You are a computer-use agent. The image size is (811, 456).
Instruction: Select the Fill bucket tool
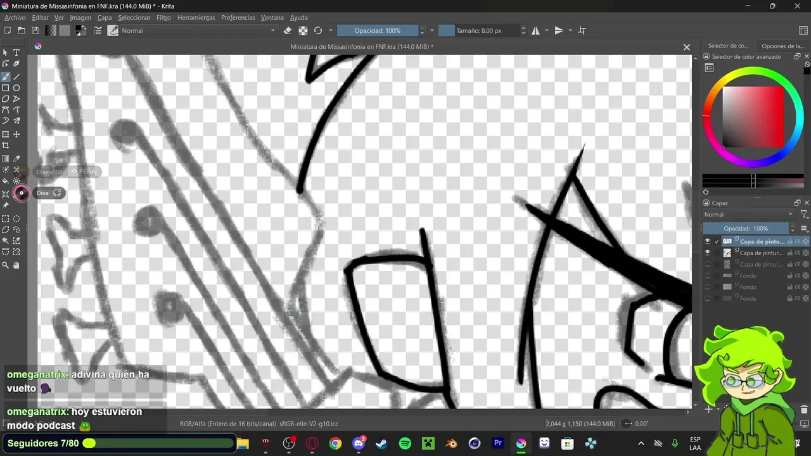pyautogui.click(x=6, y=181)
